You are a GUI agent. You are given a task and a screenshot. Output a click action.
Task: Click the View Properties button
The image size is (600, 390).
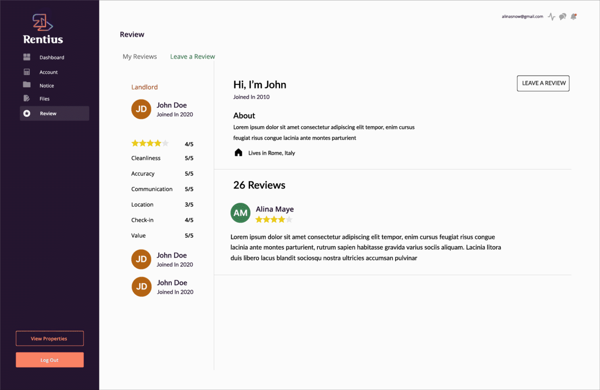[x=50, y=338]
